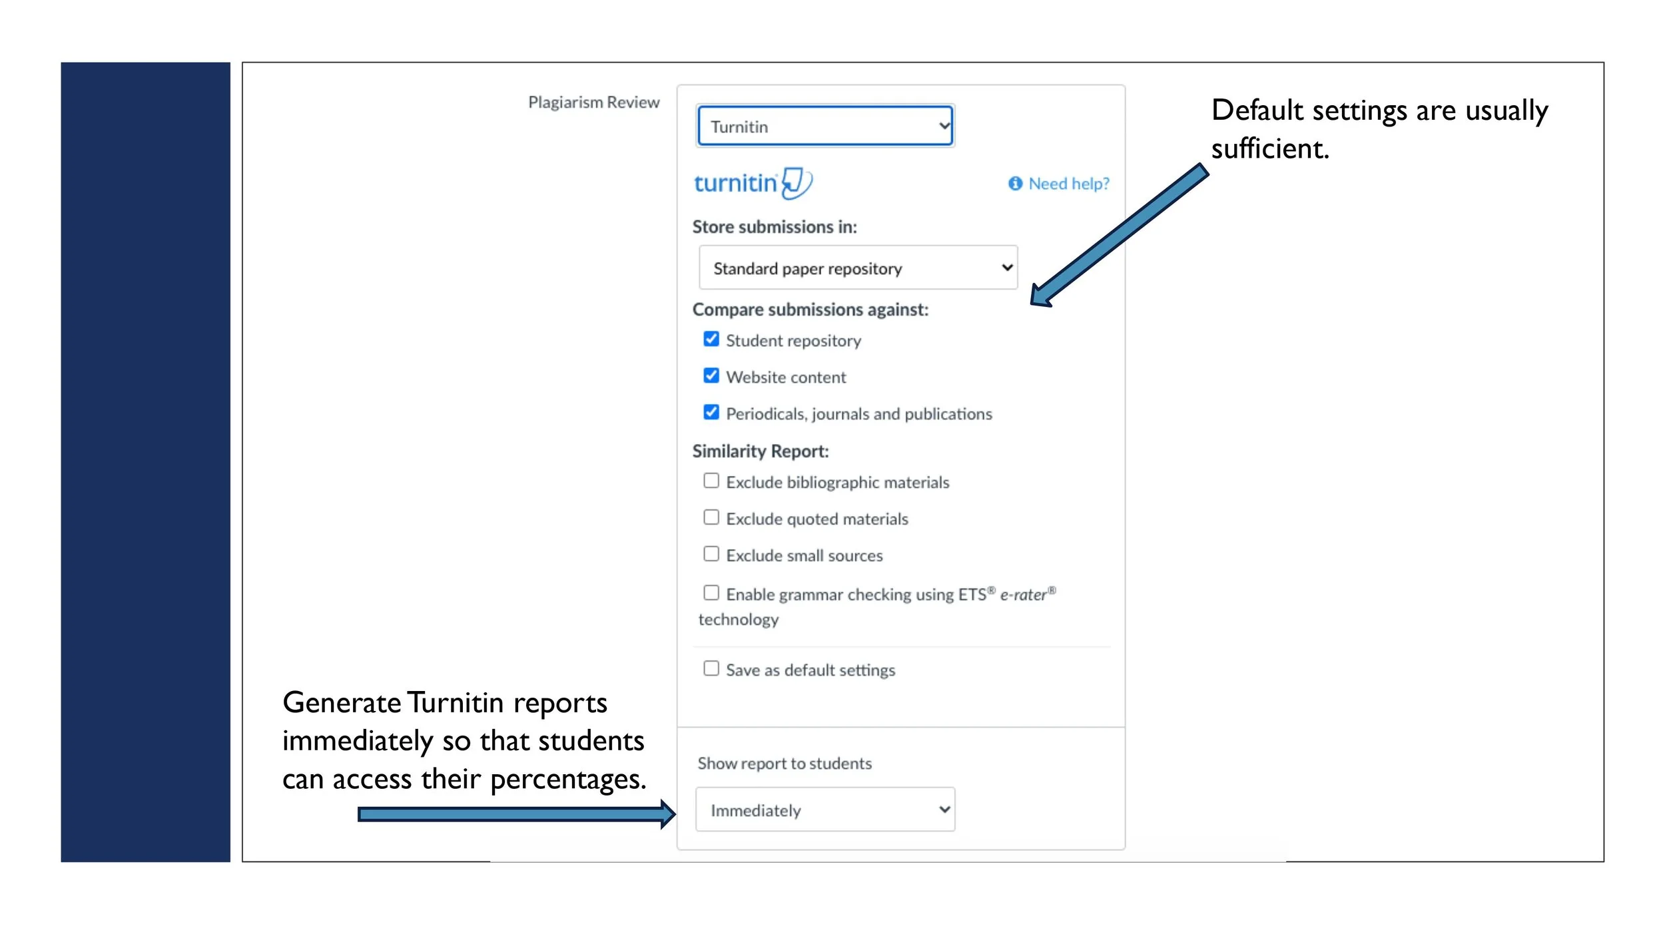Click the Store submissions in heading
Viewport: 1665px width, 936px height.
(x=774, y=227)
